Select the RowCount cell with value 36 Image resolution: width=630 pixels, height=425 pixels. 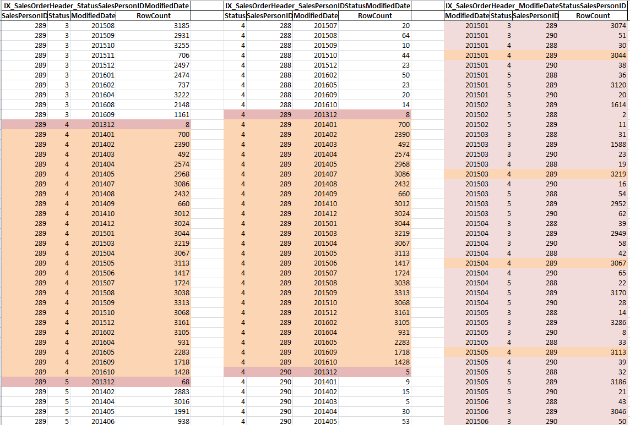click(x=593, y=75)
